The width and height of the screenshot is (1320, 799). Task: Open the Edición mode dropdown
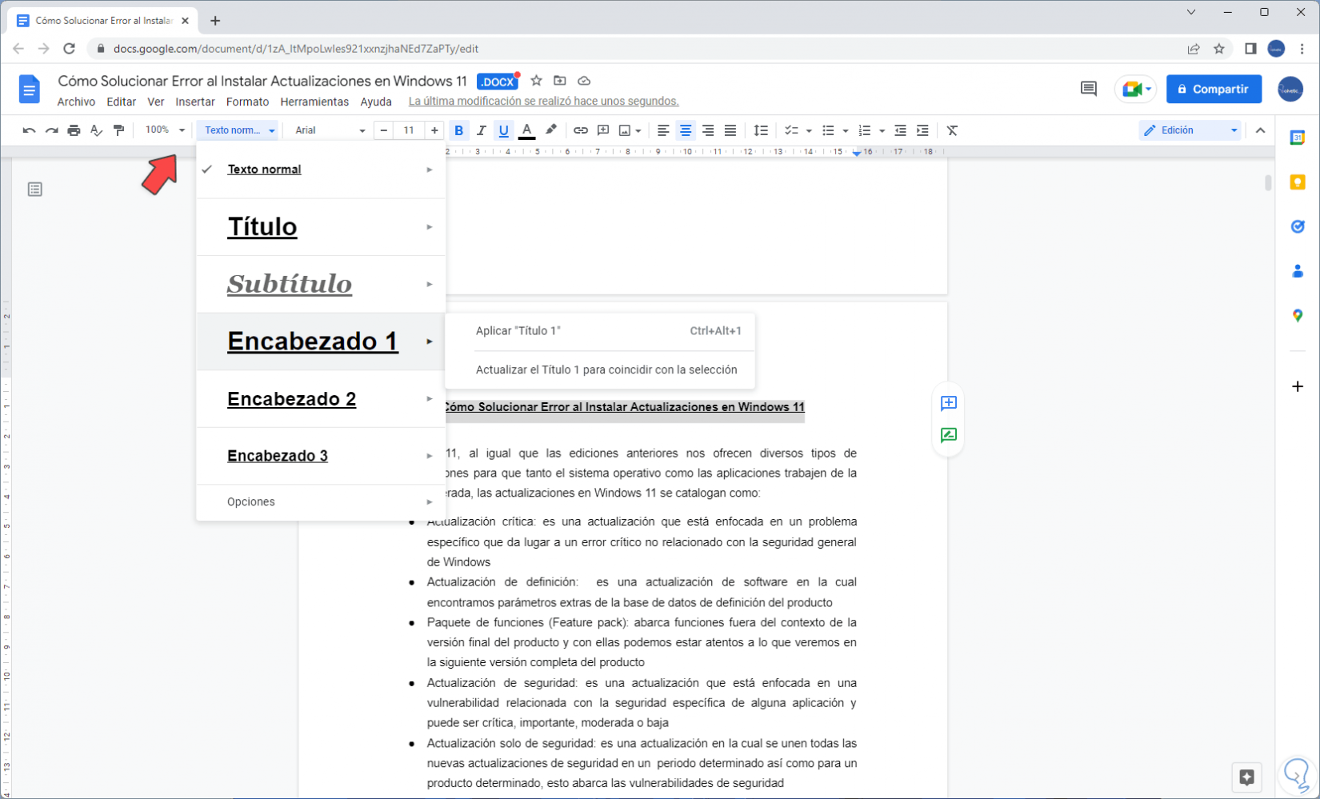point(1190,130)
